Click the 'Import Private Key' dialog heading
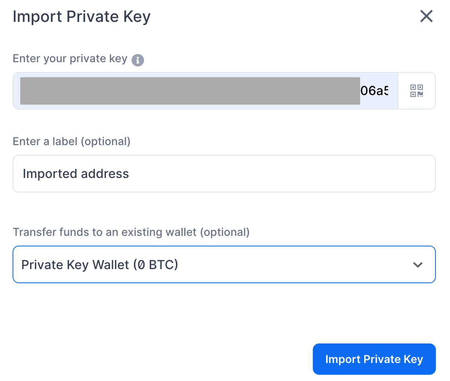 (82, 17)
